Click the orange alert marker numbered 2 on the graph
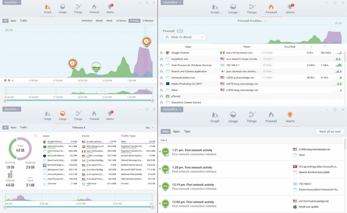 click(147, 42)
